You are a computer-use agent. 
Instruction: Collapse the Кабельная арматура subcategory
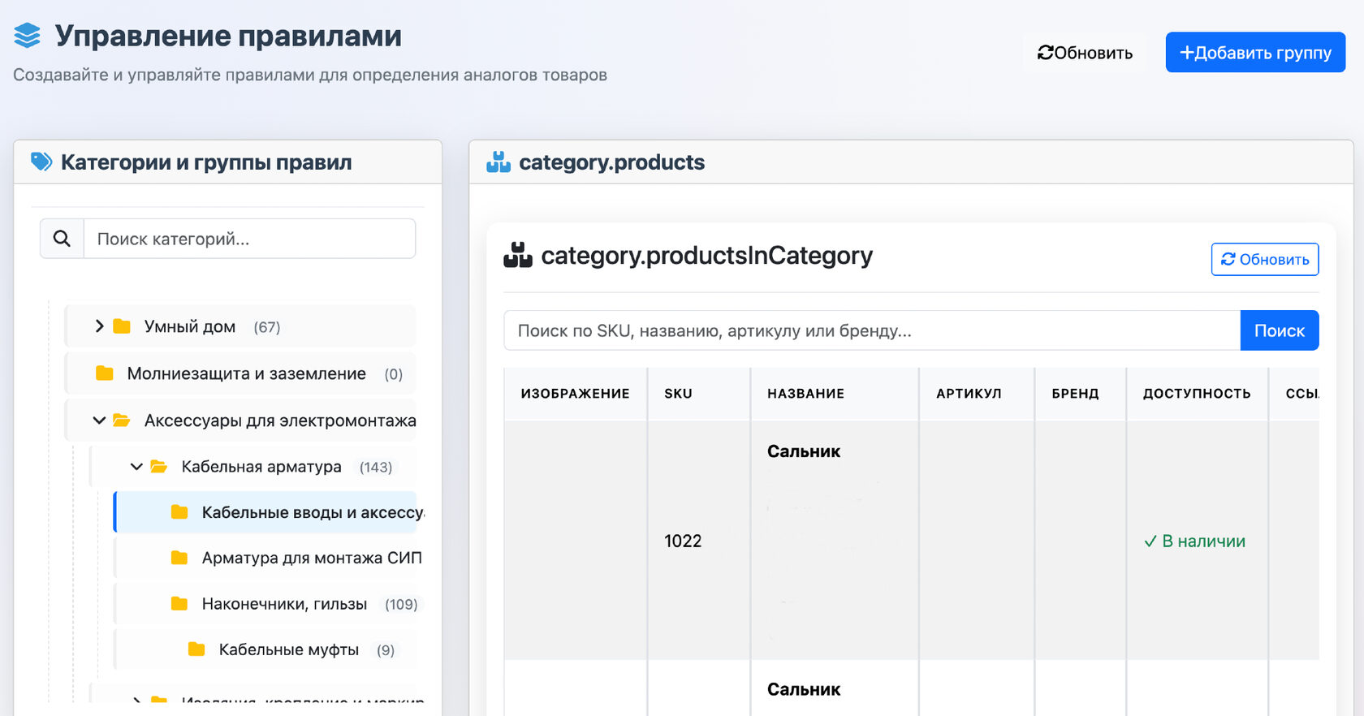[x=136, y=467]
